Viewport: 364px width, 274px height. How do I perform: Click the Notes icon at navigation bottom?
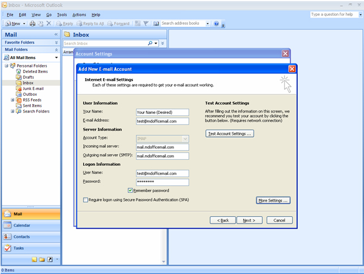(x=34, y=259)
